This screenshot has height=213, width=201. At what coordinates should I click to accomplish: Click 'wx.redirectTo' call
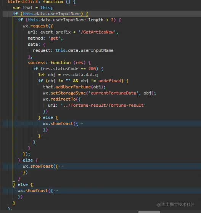[59, 99]
